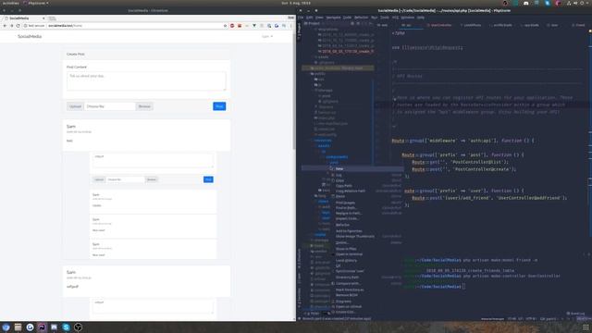
Task: Choose Paste in the context menu
Action: [366, 196]
